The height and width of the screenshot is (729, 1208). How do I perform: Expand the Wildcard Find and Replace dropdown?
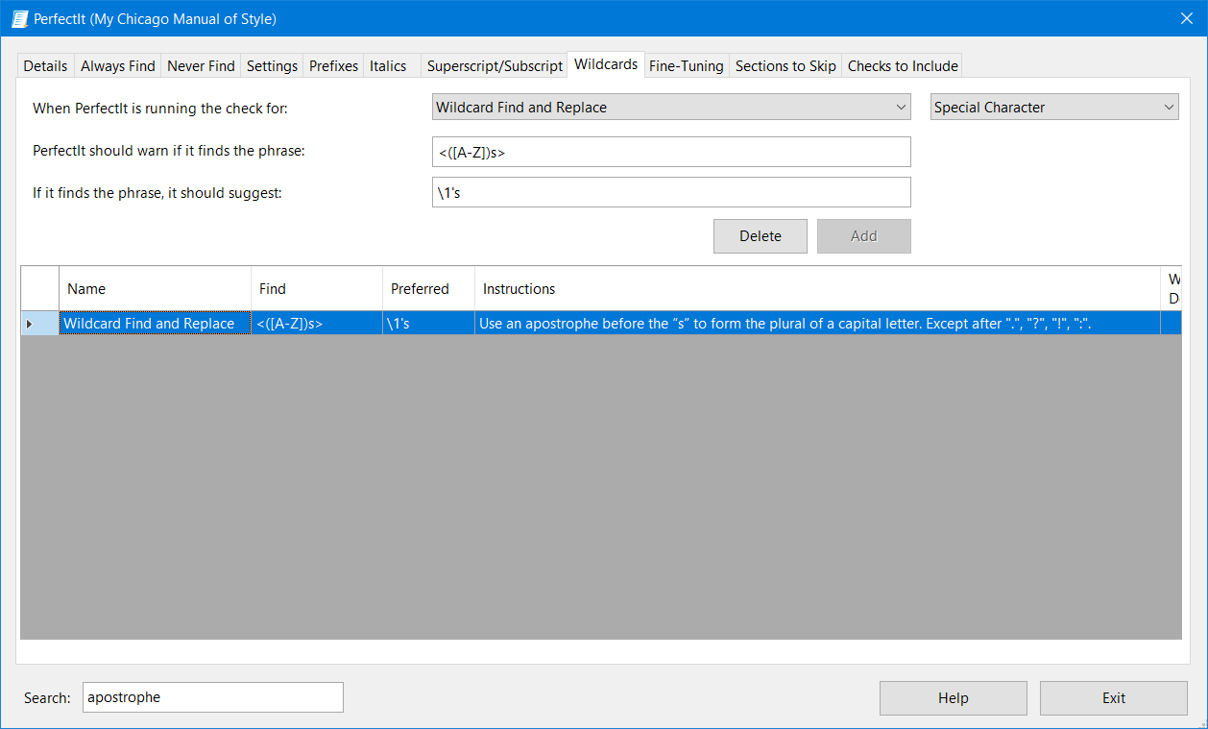(x=671, y=108)
